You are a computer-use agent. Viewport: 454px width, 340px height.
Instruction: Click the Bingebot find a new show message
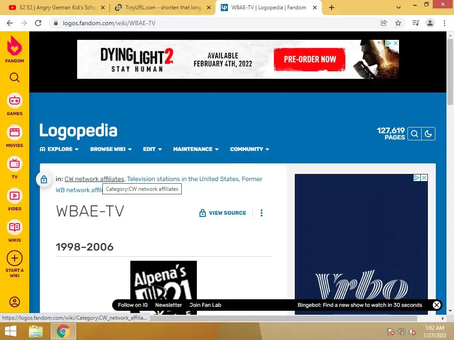pos(360,305)
